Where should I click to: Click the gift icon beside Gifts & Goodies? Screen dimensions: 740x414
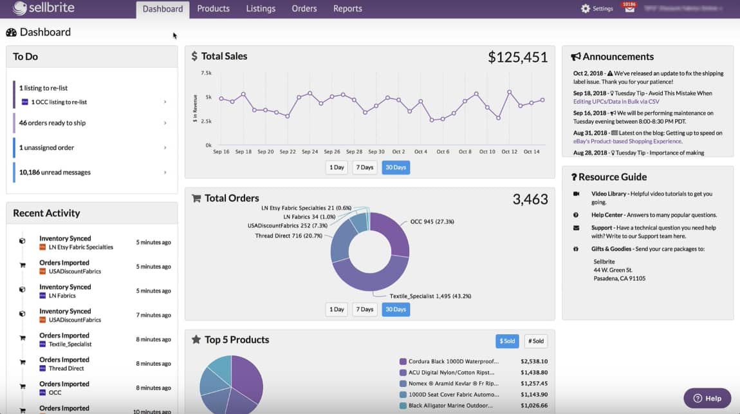[x=576, y=249]
